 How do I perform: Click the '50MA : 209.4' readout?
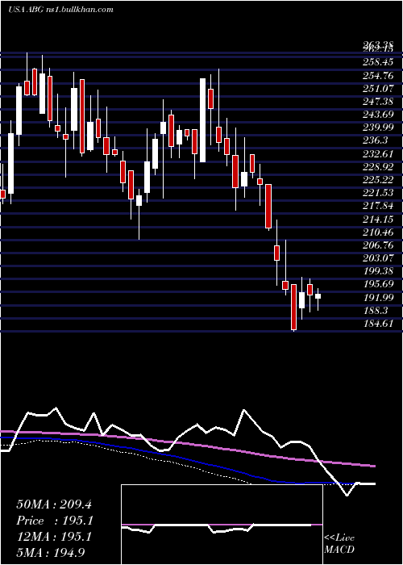pos(54,504)
